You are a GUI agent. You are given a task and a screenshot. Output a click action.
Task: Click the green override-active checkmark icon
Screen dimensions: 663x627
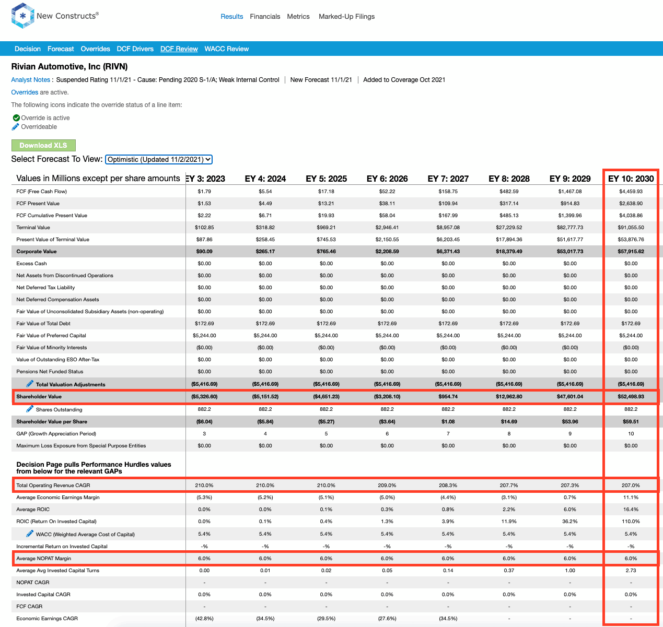[x=16, y=118]
